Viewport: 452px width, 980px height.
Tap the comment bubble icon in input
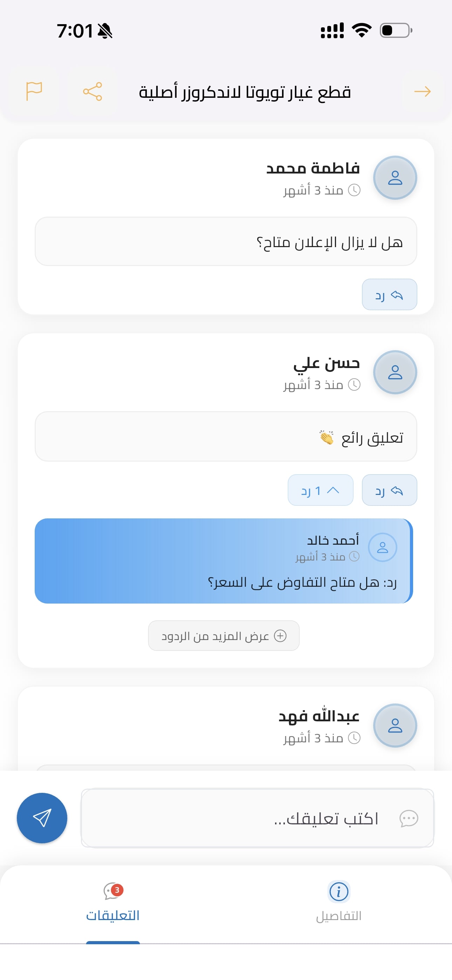409,818
